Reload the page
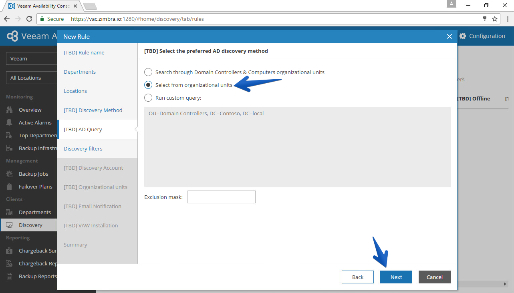 29,19
